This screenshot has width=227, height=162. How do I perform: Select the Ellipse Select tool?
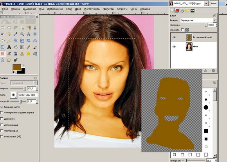coord(9,27)
